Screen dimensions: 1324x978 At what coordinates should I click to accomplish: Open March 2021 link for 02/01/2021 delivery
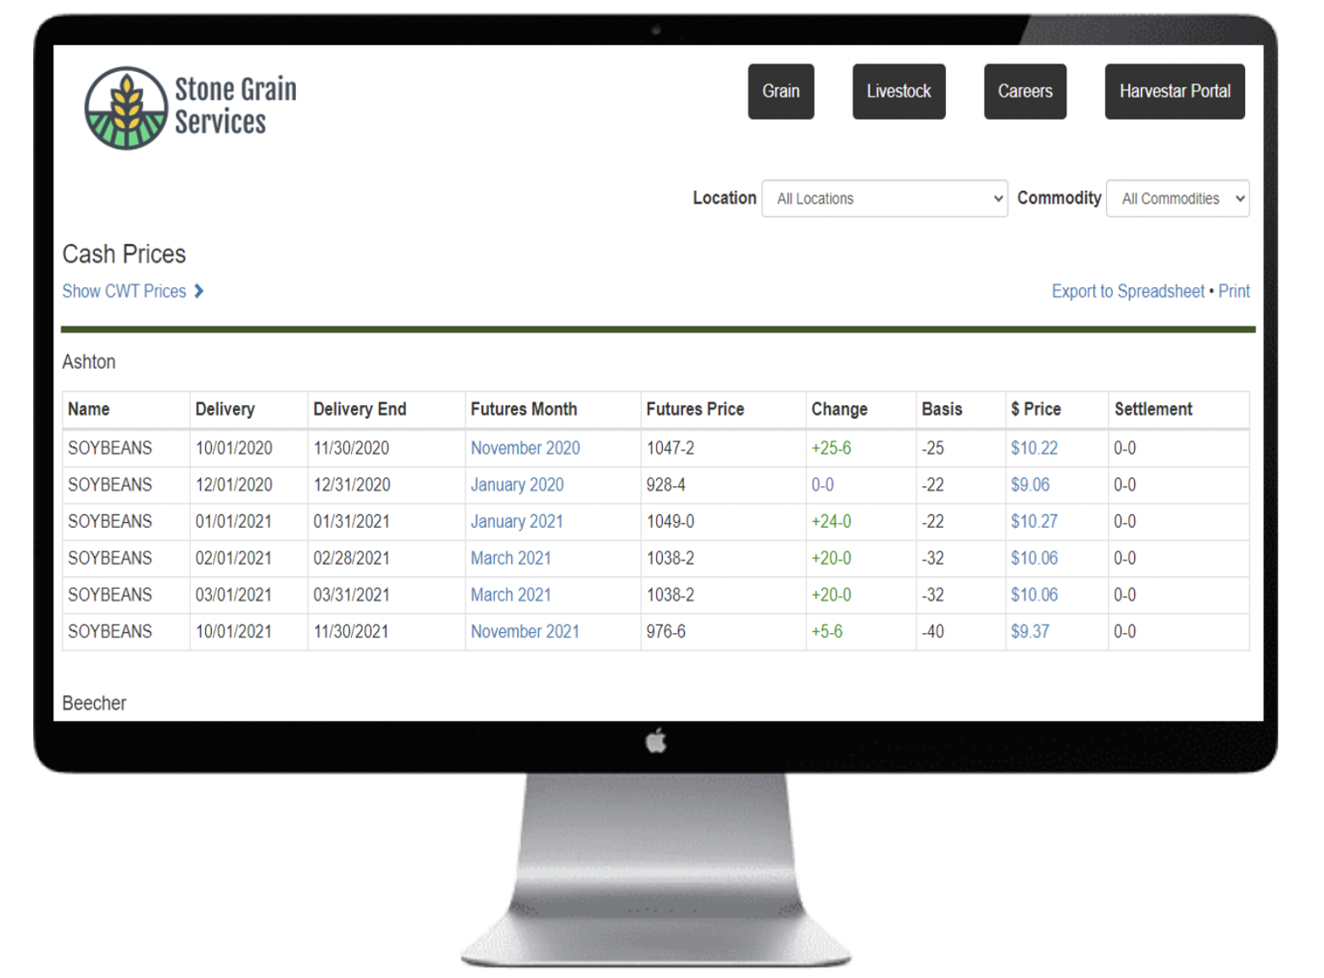511,558
